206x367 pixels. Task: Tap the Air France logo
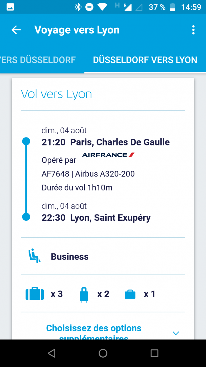(108, 155)
